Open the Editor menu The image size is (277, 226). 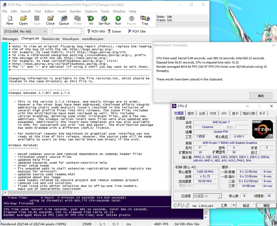tap(49, 11)
